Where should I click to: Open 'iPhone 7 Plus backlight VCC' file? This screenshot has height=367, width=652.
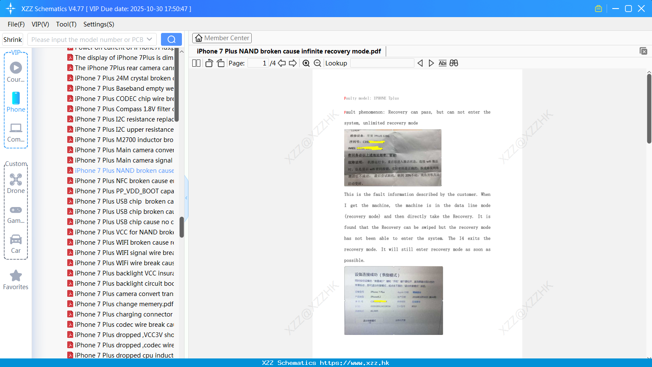tap(120, 273)
